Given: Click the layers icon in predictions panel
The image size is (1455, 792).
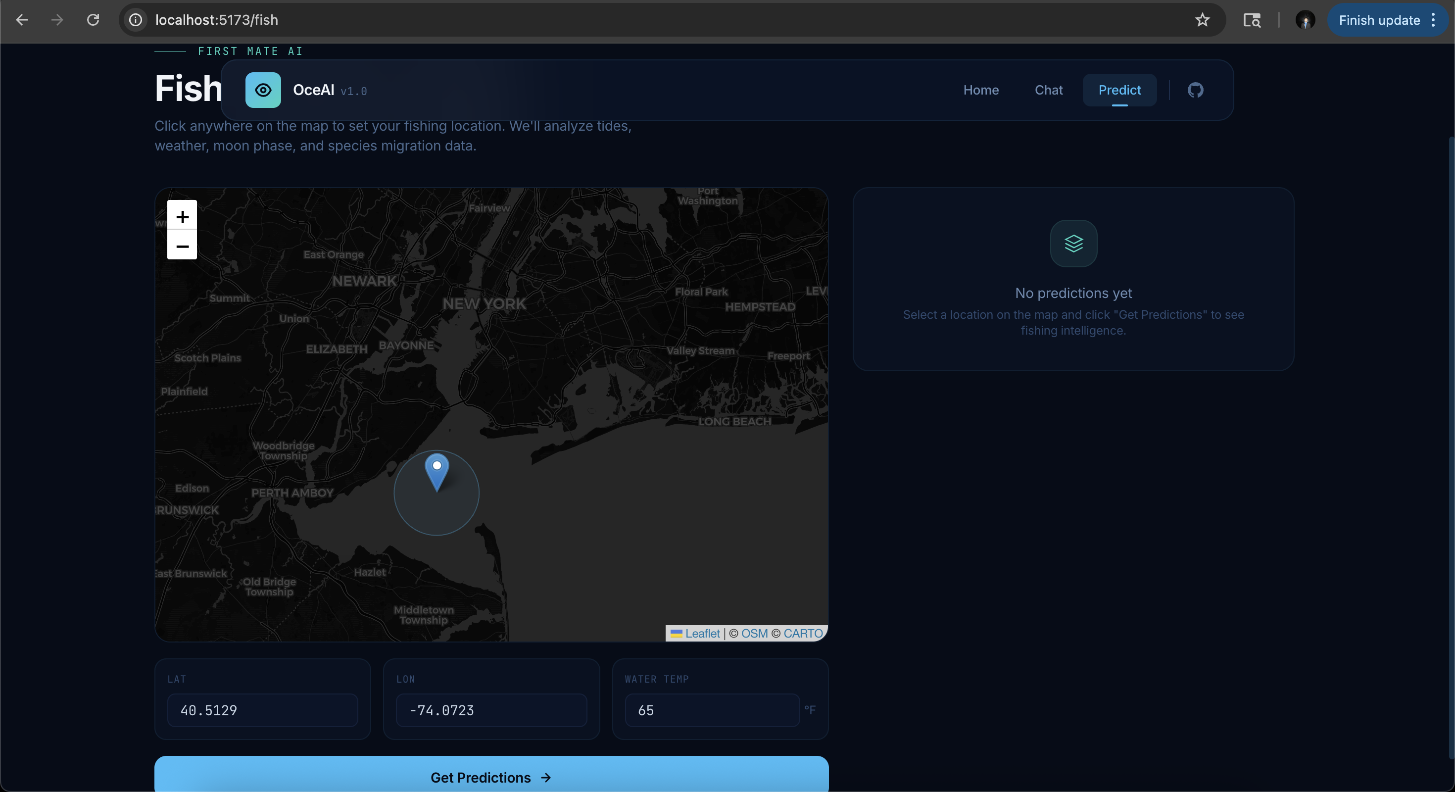Looking at the screenshot, I should pos(1073,244).
